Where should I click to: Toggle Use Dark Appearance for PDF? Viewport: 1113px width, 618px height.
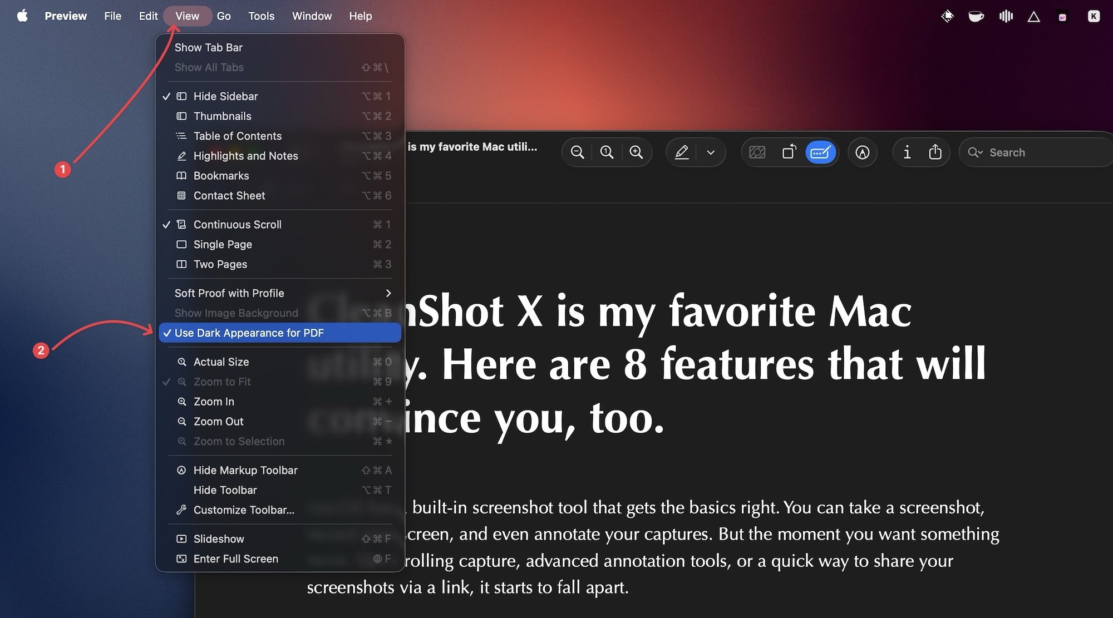[280, 333]
